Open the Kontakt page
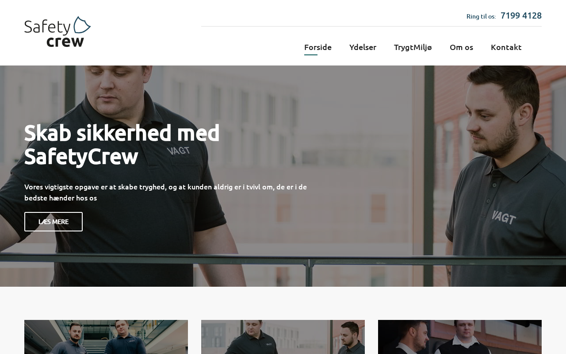566x354 pixels. coord(506,47)
